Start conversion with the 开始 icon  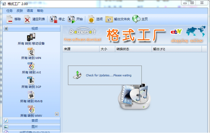(72, 19)
